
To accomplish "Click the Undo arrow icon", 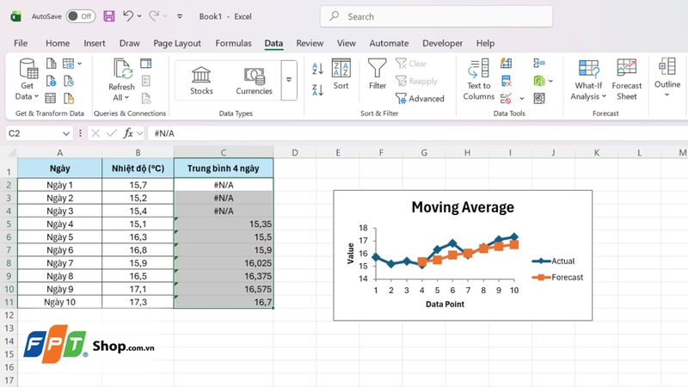I will [x=129, y=16].
